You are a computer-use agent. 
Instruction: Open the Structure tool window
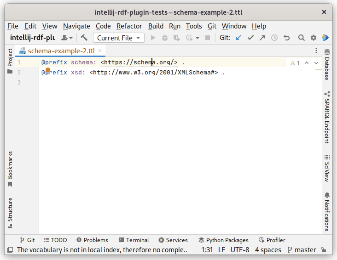(10, 213)
